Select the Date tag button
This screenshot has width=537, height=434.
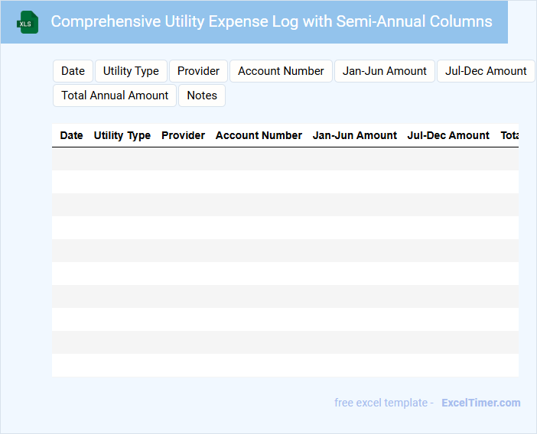coord(73,71)
